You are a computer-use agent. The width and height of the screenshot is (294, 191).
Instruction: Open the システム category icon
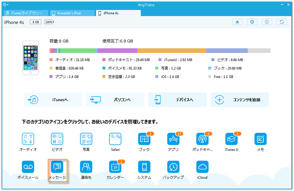click(144, 167)
